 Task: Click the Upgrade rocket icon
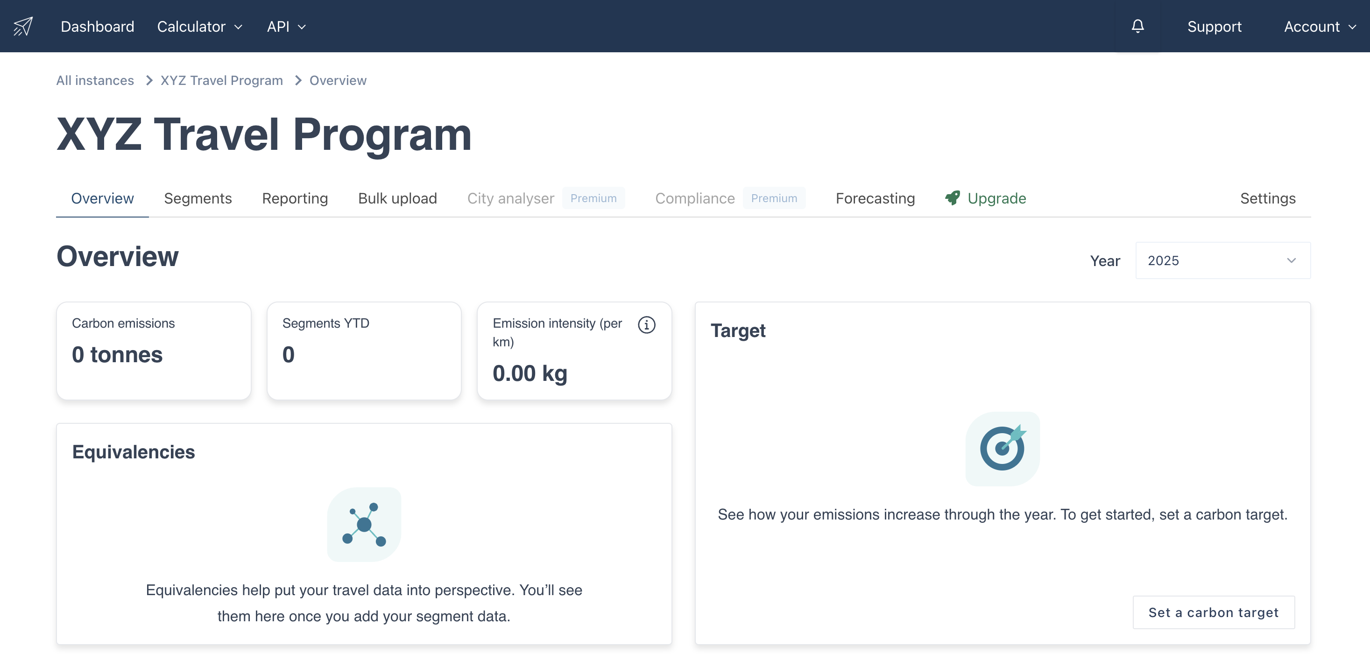pyautogui.click(x=952, y=198)
